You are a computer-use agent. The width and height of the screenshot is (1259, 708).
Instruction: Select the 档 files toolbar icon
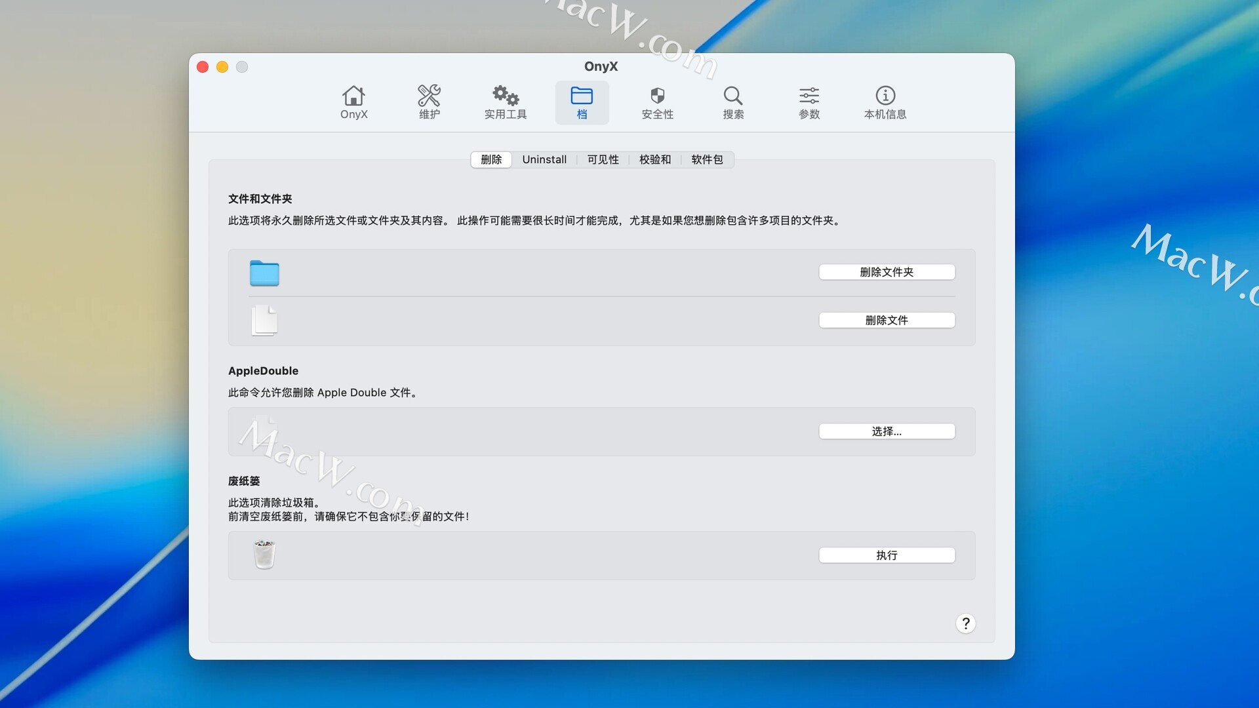[x=582, y=102]
